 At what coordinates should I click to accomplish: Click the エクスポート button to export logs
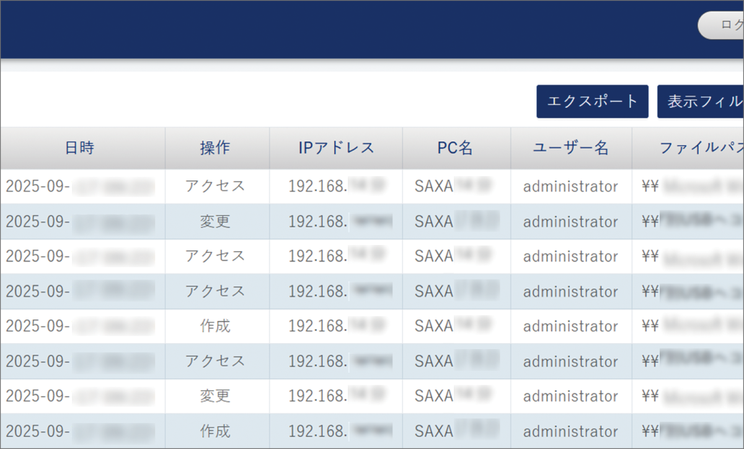tap(591, 101)
